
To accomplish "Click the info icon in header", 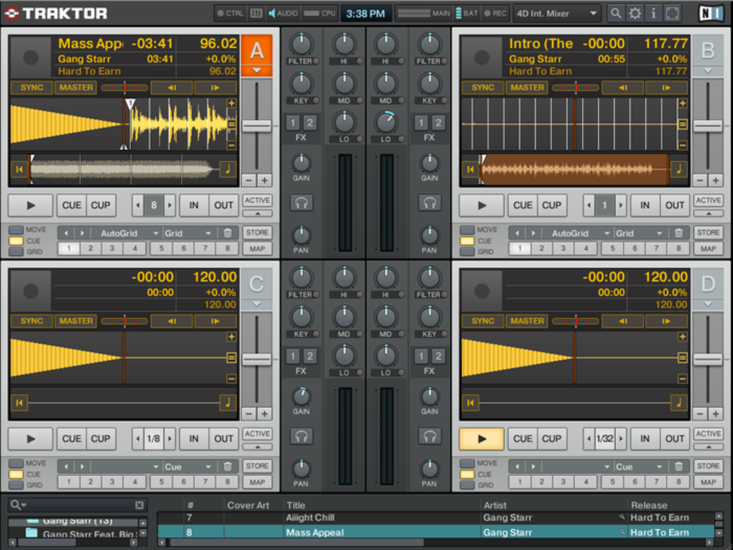I will (x=653, y=13).
